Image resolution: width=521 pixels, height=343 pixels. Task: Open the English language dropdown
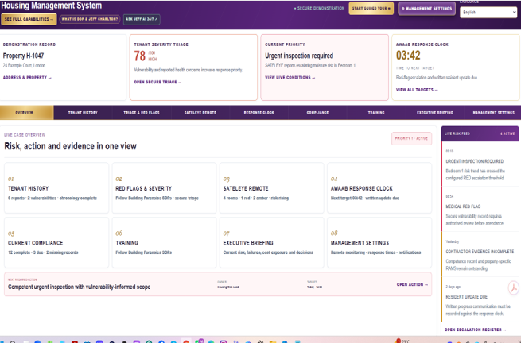[x=488, y=12]
